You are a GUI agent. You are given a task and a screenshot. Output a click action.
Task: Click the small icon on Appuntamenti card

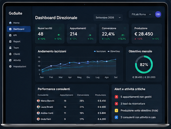click(92, 28)
